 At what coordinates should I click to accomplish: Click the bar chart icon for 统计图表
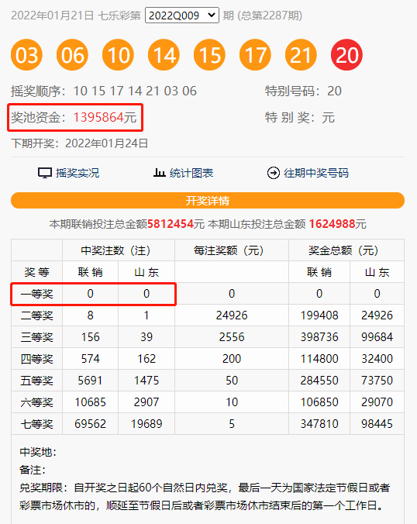tap(160, 173)
